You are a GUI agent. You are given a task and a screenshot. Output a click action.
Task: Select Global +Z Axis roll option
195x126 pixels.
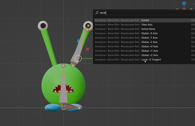pos(144,55)
